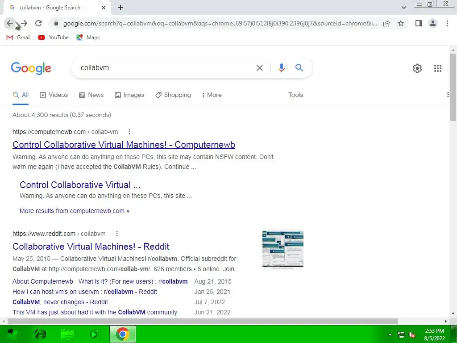Screen dimensions: 457x343
Task: Click the Chrome taskbar button
Action: coord(123,334)
